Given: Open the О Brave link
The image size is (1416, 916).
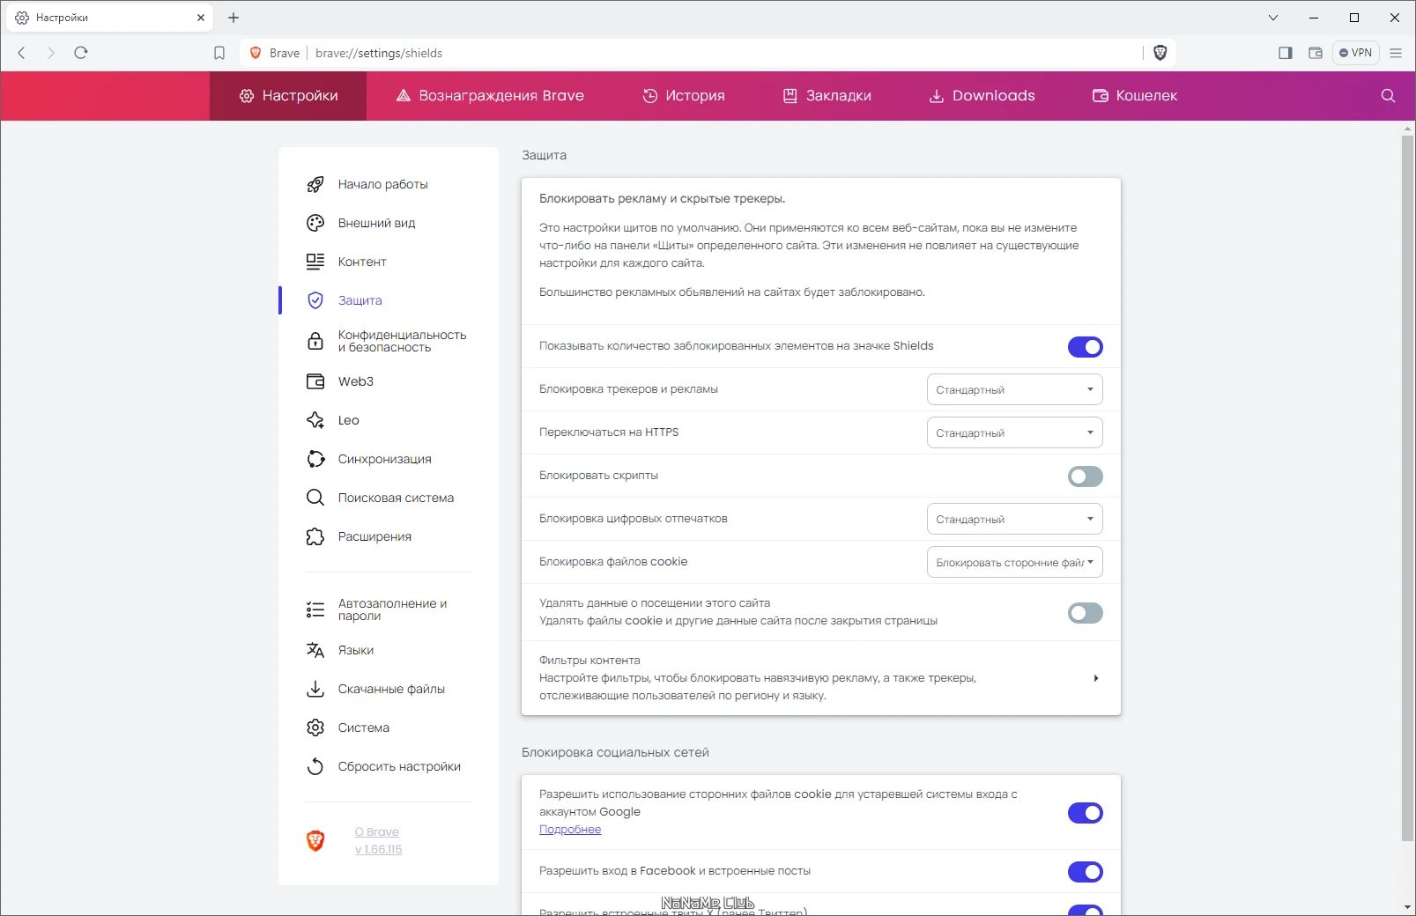Looking at the screenshot, I should [377, 831].
